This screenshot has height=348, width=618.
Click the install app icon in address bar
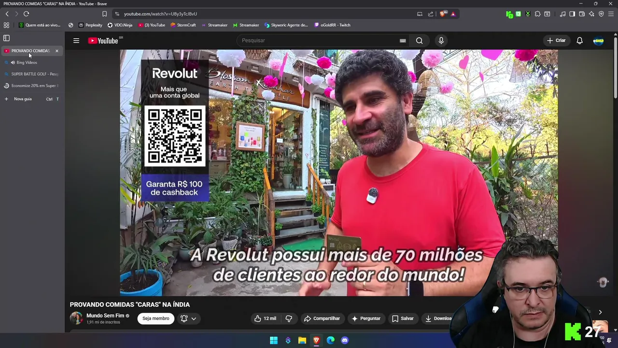[420, 14]
